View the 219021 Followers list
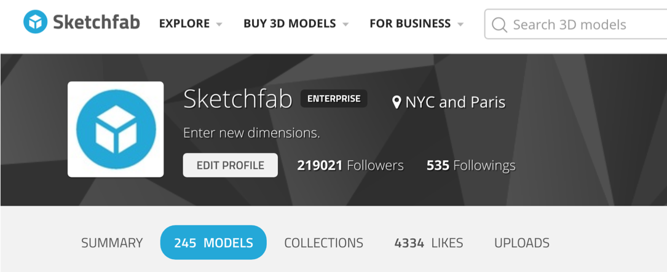This screenshot has height=272, width=667. (350, 165)
